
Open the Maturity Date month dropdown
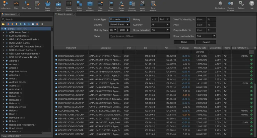pyautogui.click(x=113, y=30)
